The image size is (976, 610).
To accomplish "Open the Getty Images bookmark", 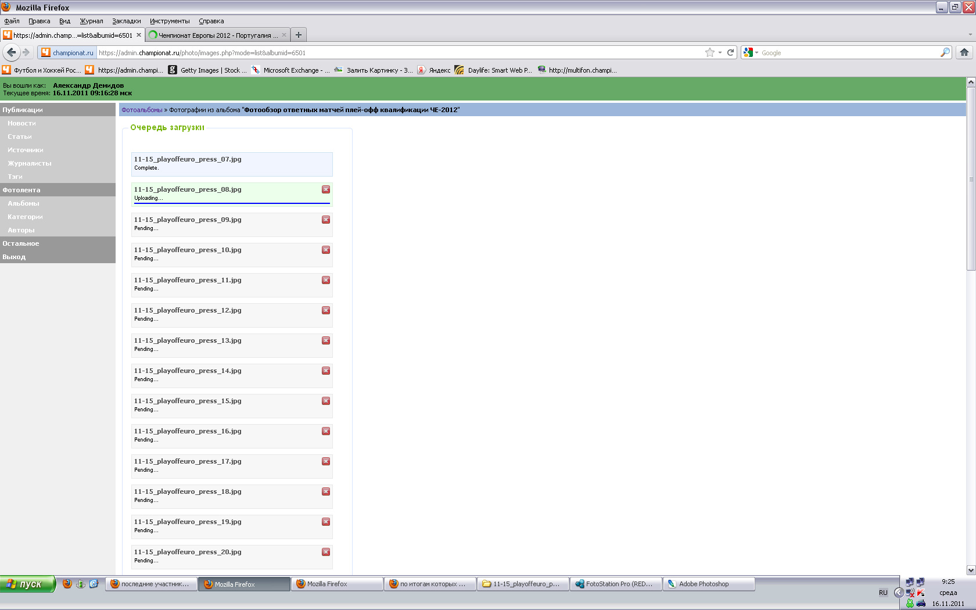I will coord(207,70).
